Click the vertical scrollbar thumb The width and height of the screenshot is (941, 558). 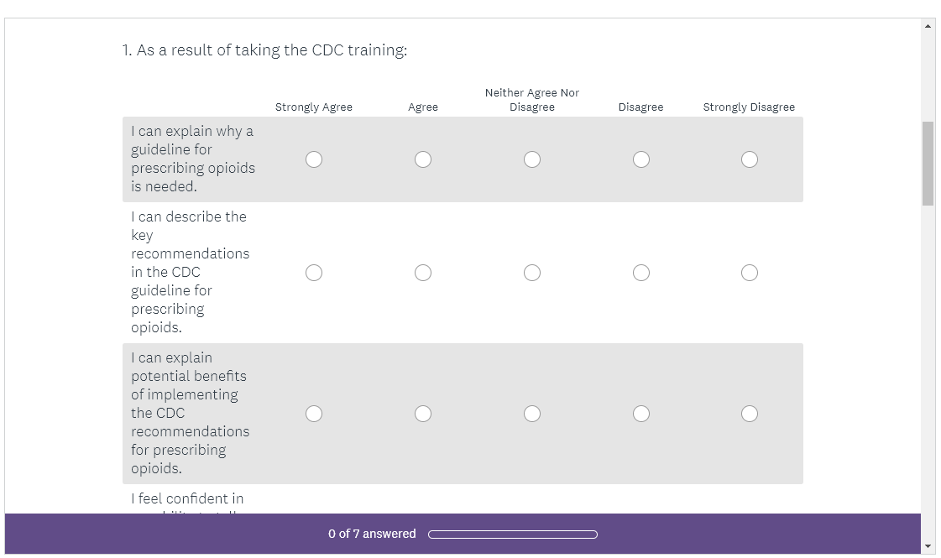pos(928,164)
